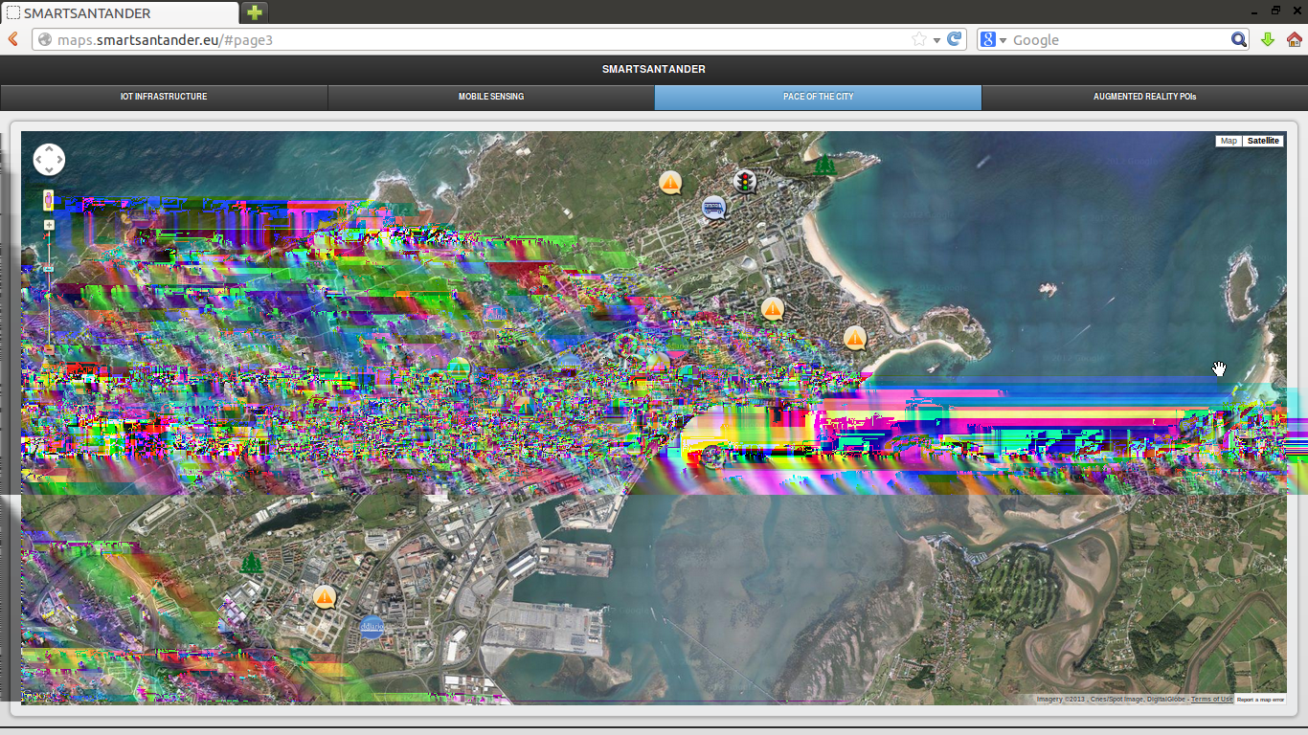Switch the map to Map view
This screenshot has height=735, width=1308.
[1229, 141]
